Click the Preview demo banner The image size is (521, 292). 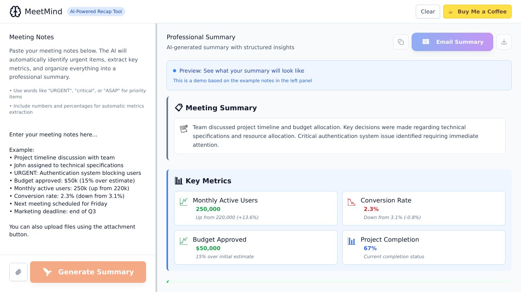tap(339, 75)
